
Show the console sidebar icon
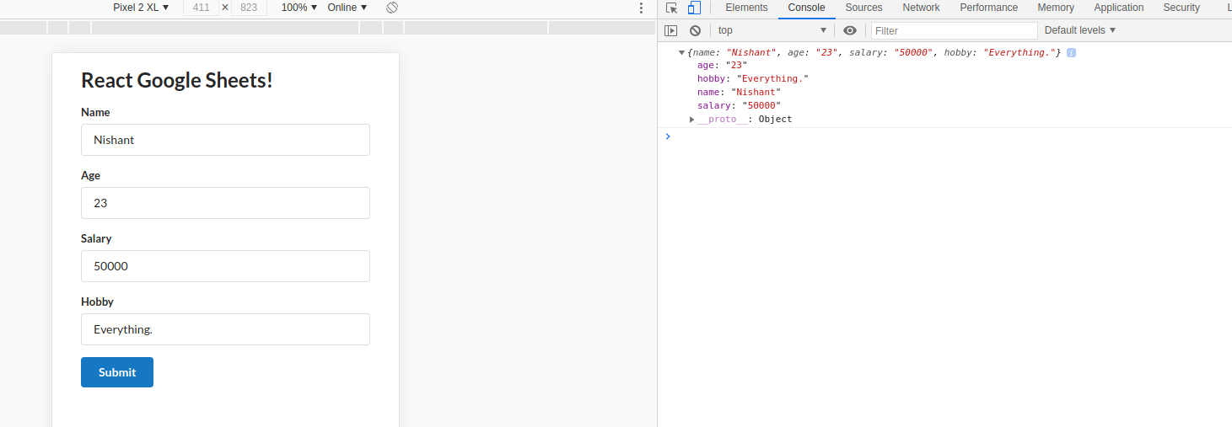click(671, 30)
